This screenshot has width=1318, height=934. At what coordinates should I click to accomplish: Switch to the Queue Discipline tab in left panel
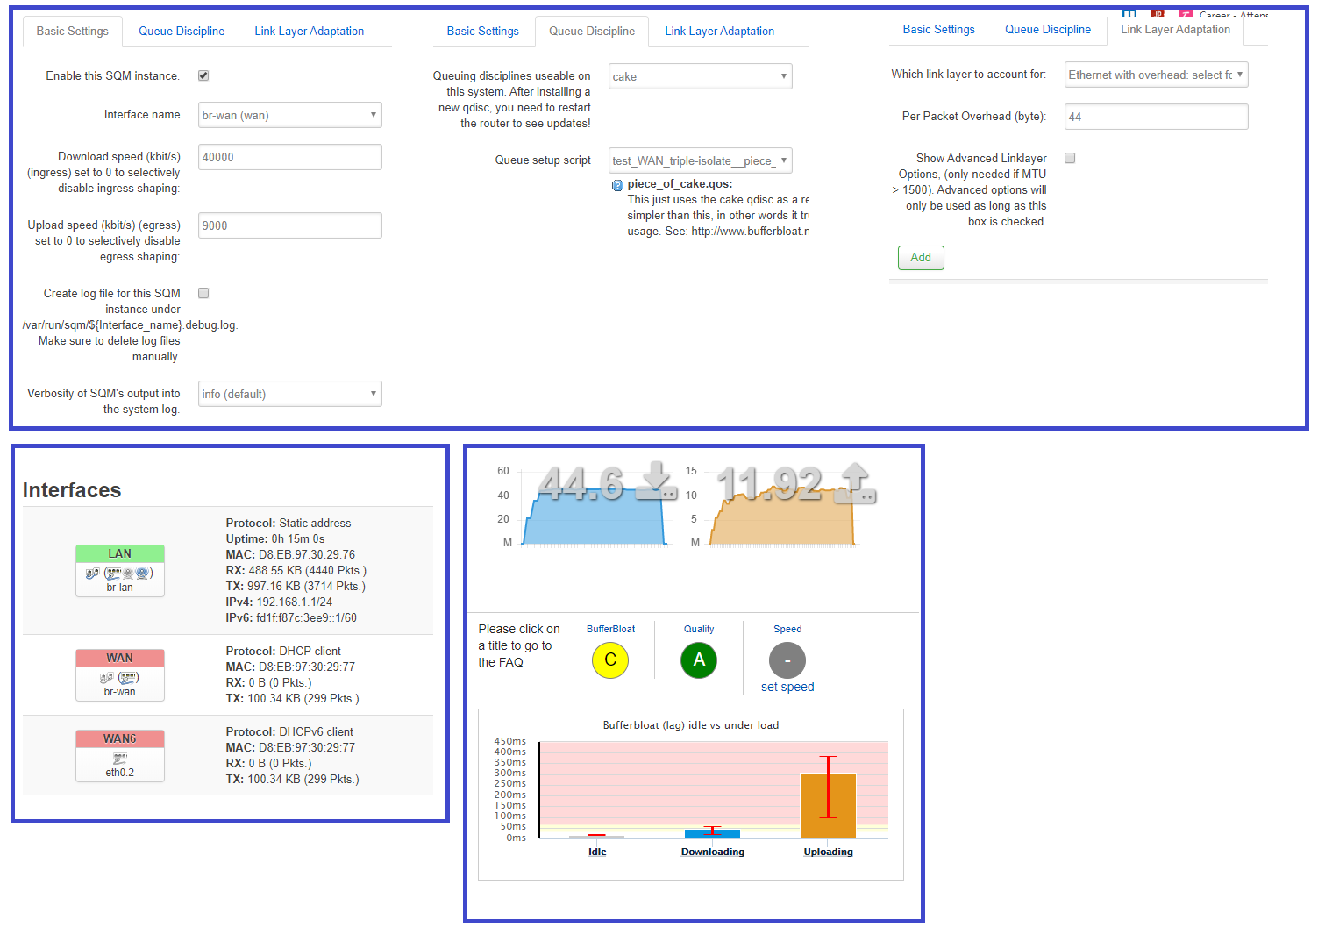pyautogui.click(x=182, y=32)
